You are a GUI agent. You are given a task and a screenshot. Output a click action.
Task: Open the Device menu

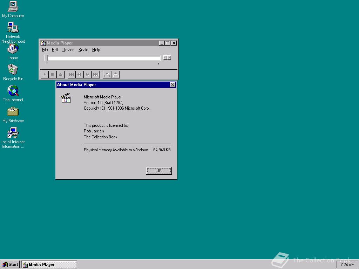pyautogui.click(x=68, y=50)
